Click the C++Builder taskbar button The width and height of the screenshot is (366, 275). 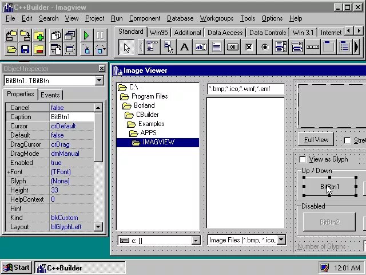80,268
